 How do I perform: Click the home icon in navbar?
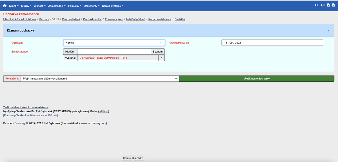5,6
